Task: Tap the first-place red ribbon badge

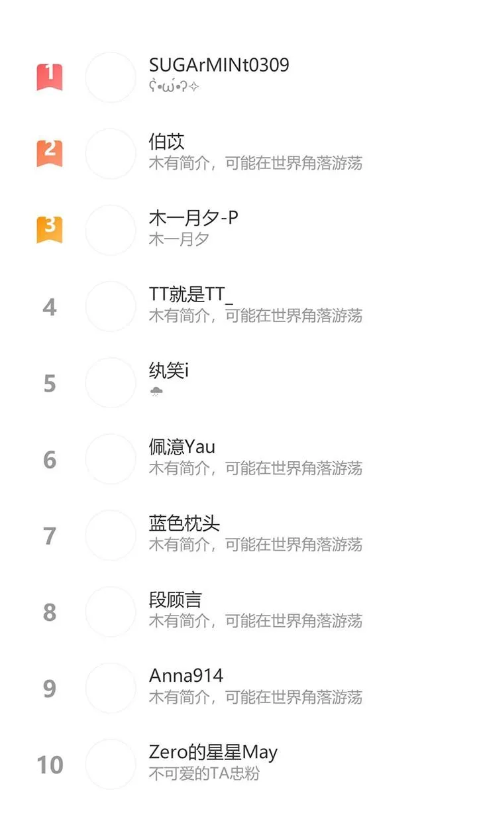Action: coord(50,77)
